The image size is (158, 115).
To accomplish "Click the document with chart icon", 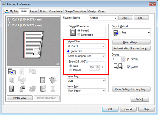I will tap(11, 89).
